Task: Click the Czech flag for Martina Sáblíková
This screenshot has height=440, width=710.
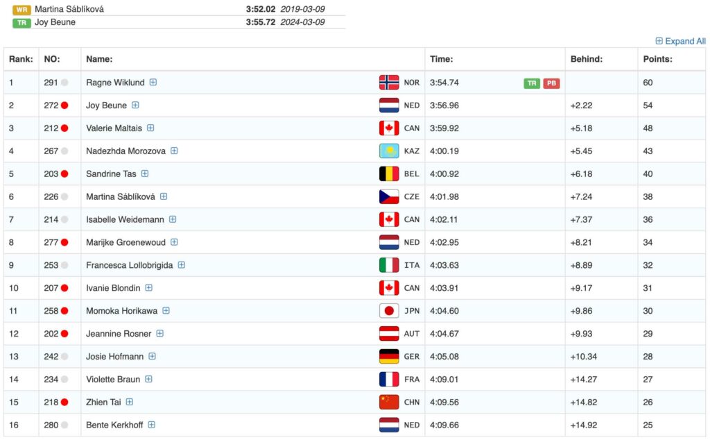Action: [x=389, y=196]
